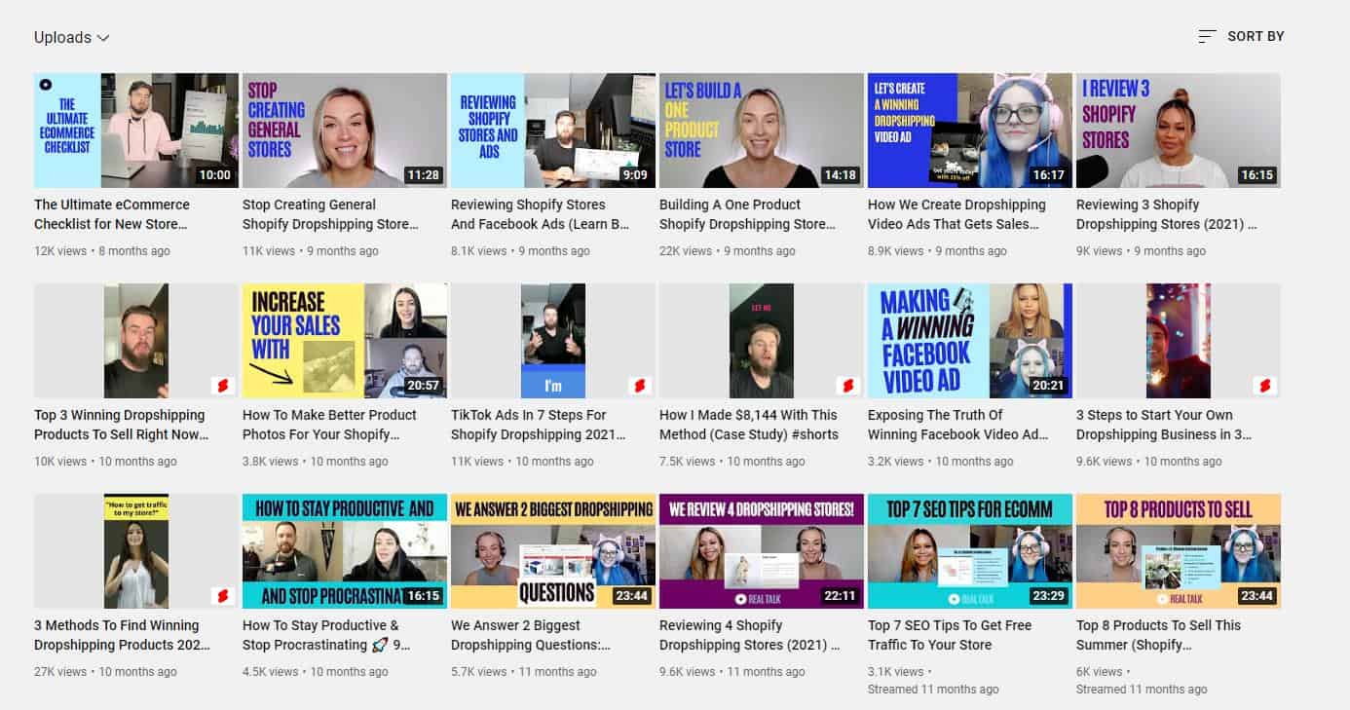Click the title '3 Methods To Find Winning Dropshipping Products'

[121, 635]
